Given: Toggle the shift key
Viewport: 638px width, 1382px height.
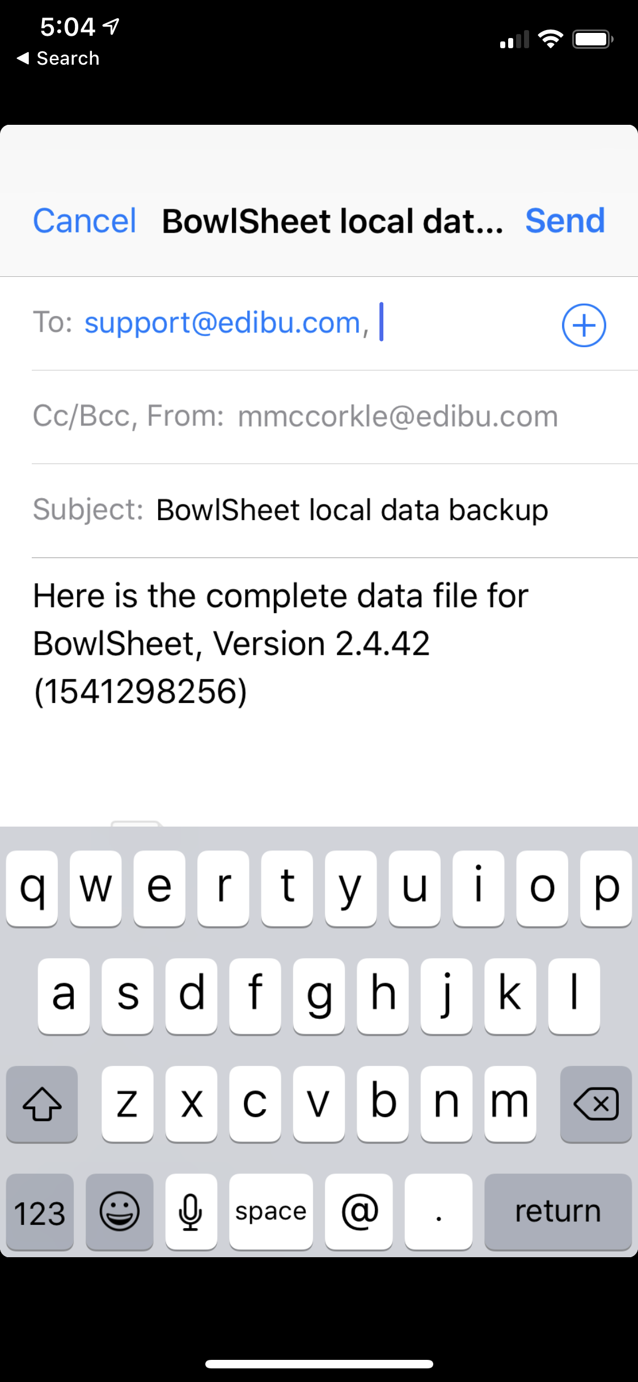Looking at the screenshot, I should 42,1103.
